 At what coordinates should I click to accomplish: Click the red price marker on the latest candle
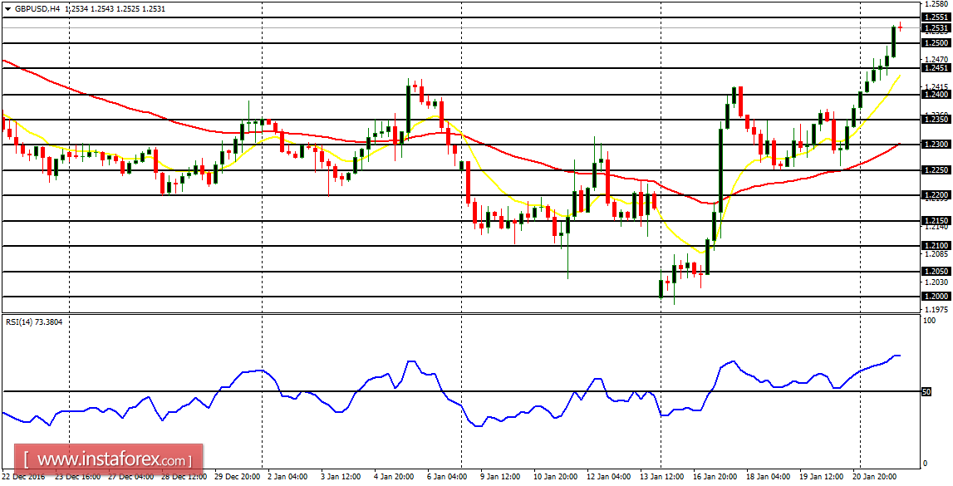point(900,26)
